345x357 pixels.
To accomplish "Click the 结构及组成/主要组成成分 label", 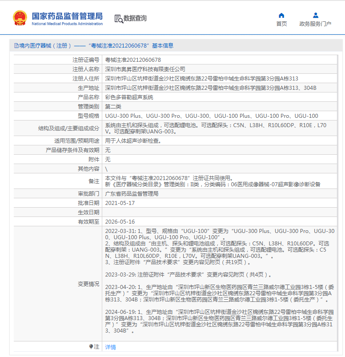I will pos(69,128).
